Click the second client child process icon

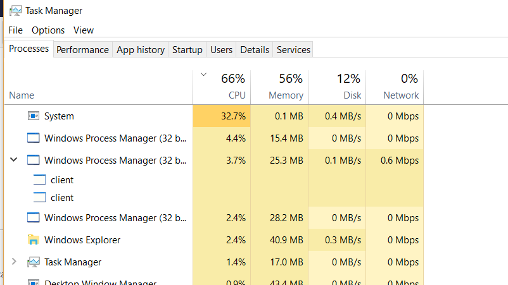click(39, 197)
